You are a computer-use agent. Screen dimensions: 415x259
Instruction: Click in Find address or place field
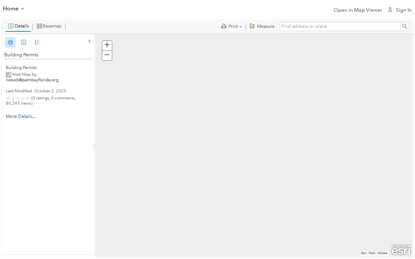pyautogui.click(x=340, y=27)
